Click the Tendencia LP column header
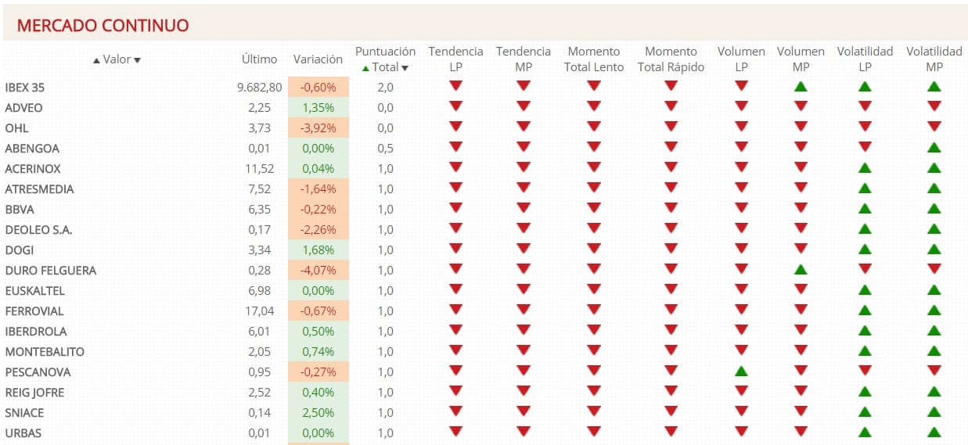Image resolution: width=968 pixels, height=445 pixels. pyautogui.click(x=455, y=59)
